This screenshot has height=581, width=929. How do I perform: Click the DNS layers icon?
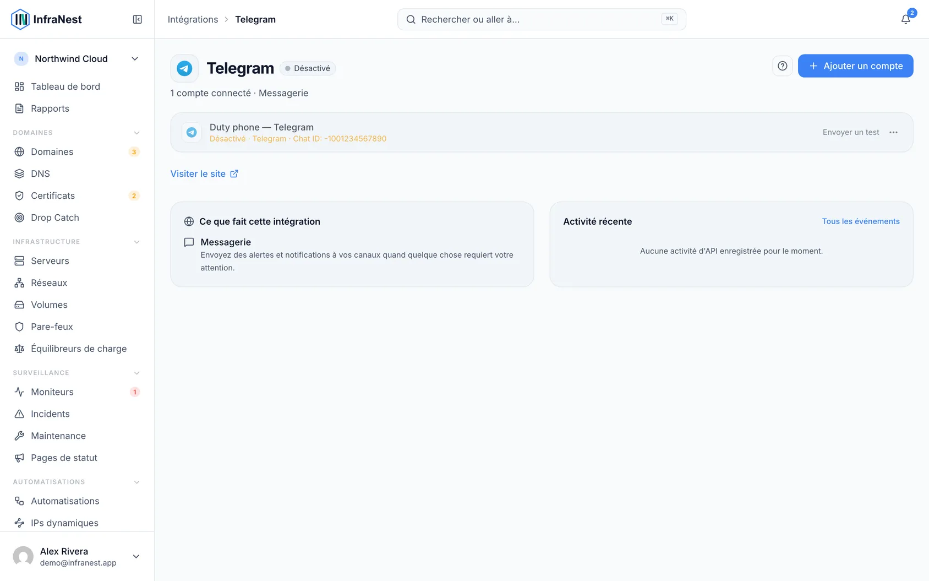19,173
